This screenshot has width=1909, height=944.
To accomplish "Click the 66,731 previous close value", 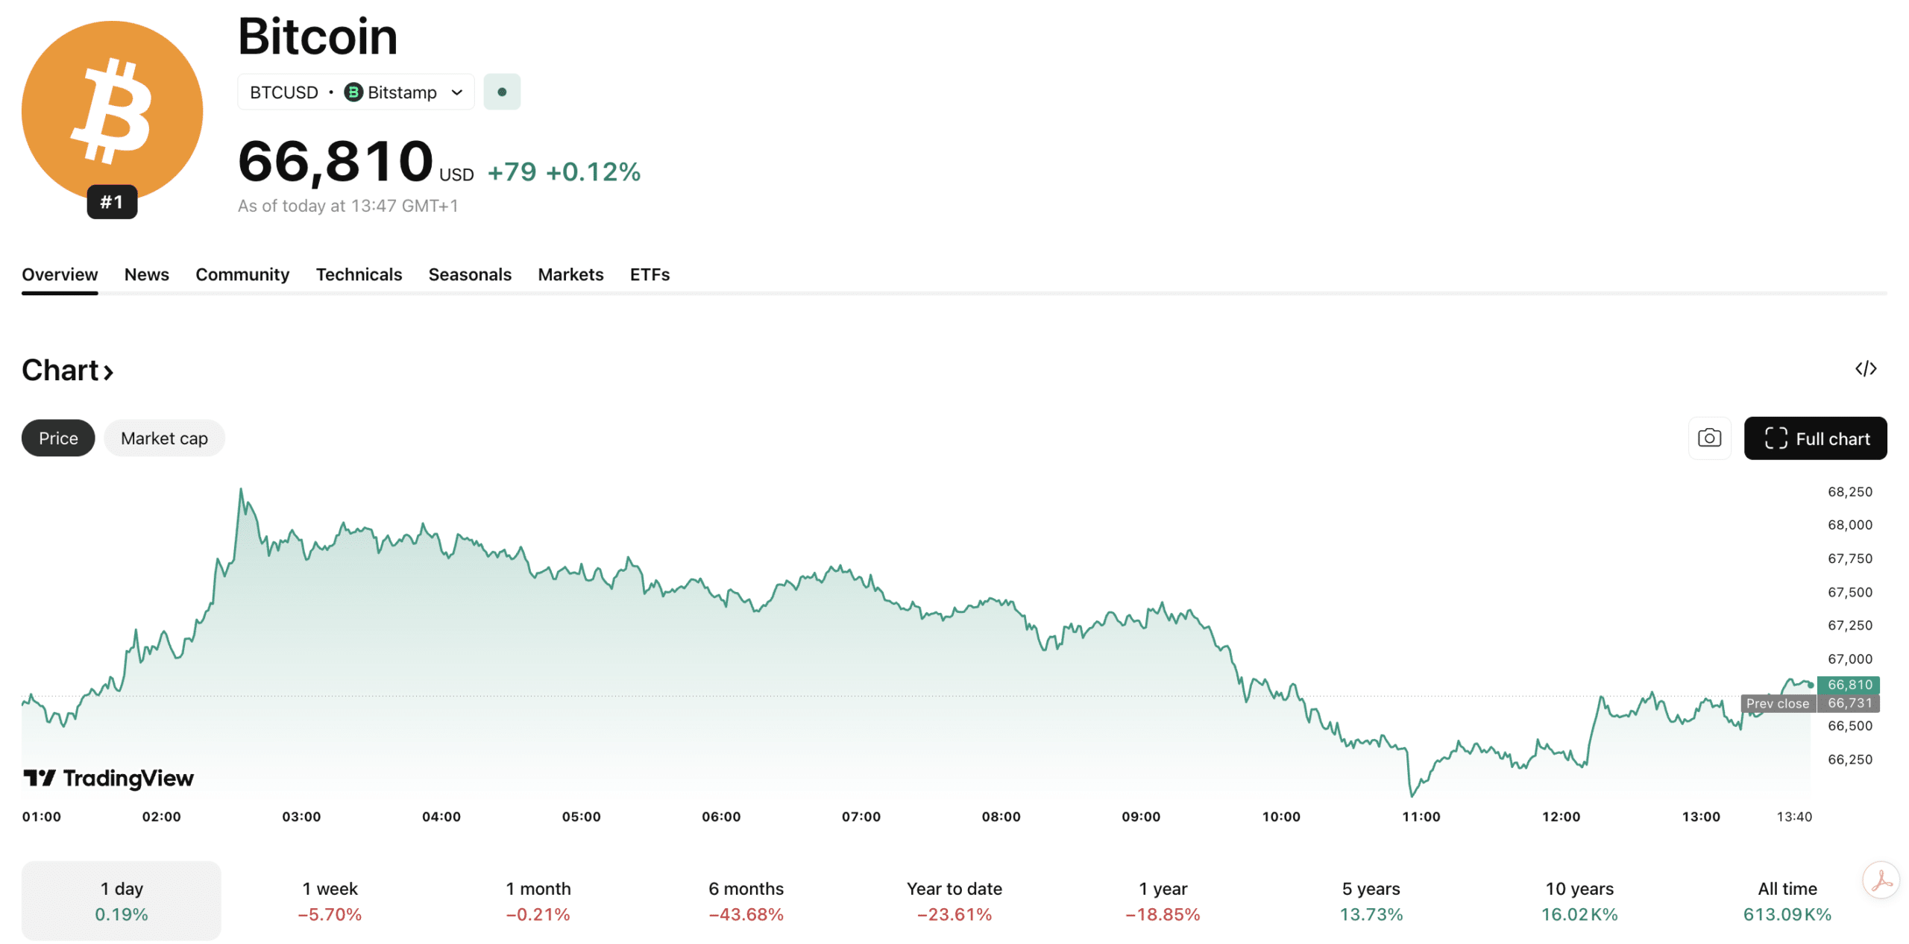I will 1849,702.
